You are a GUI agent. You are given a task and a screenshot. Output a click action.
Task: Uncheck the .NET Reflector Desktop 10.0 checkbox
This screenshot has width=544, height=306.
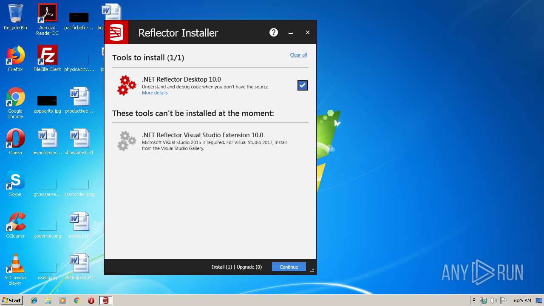tap(302, 85)
